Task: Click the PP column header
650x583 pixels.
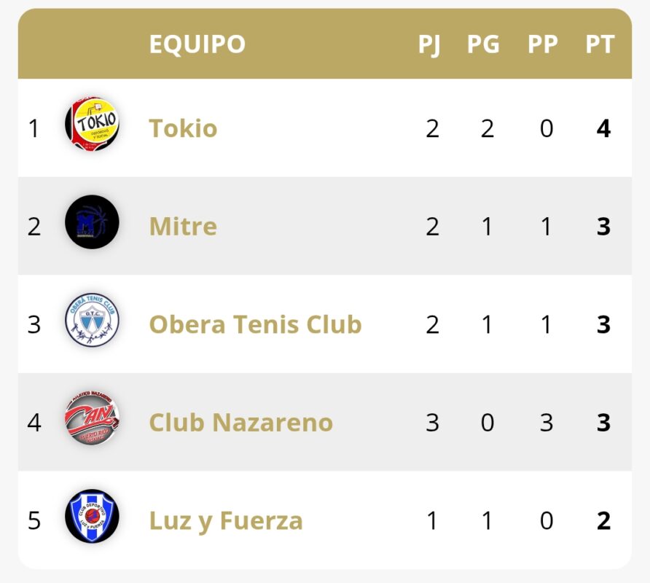Action: click(x=543, y=44)
